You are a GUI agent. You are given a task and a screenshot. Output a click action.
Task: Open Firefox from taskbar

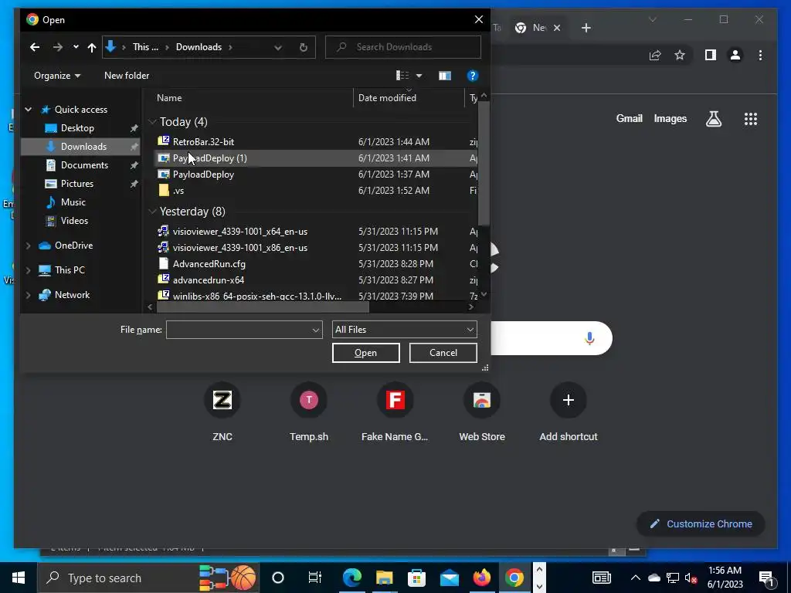point(481,578)
